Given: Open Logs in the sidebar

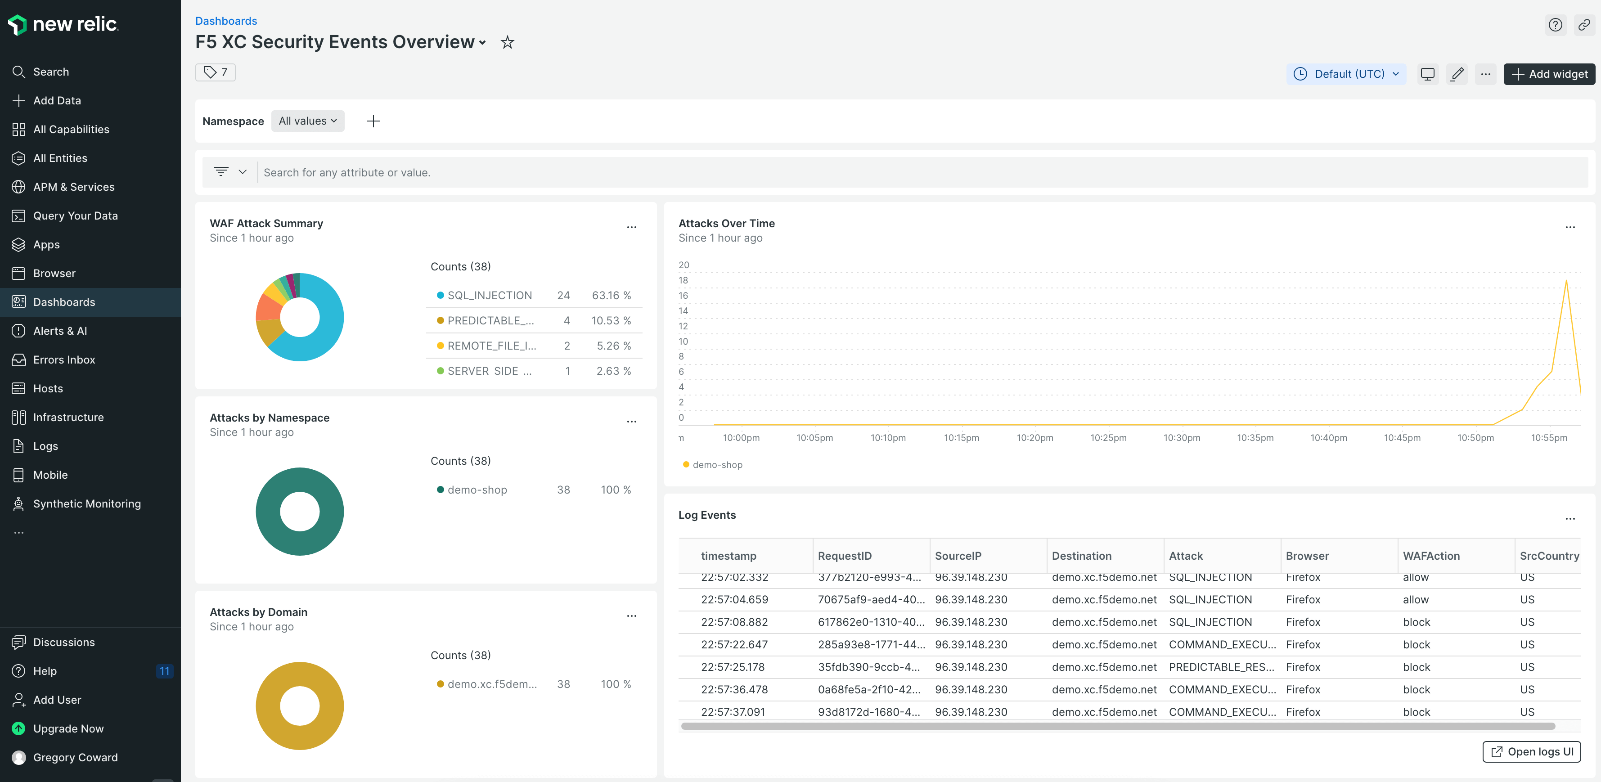Looking at the screenshot, I should click(x=45, y=446).
